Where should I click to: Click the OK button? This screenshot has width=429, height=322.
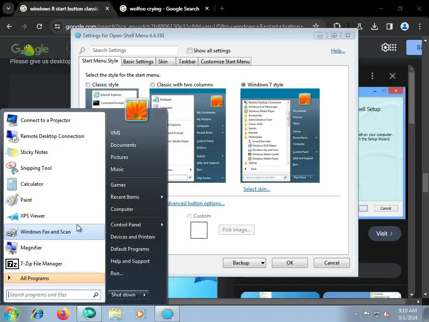click(290, 263)
